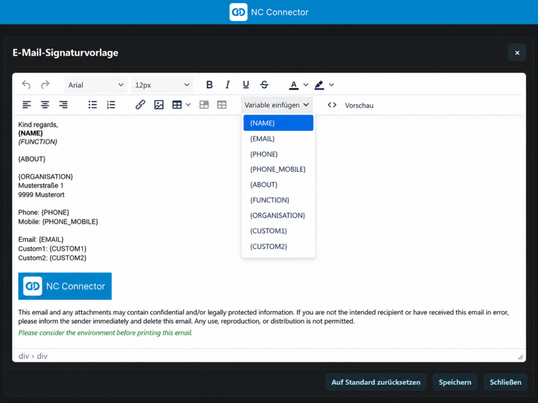Click the Schließen button
This screenshot has width=538, height=403.
[505, 382]
